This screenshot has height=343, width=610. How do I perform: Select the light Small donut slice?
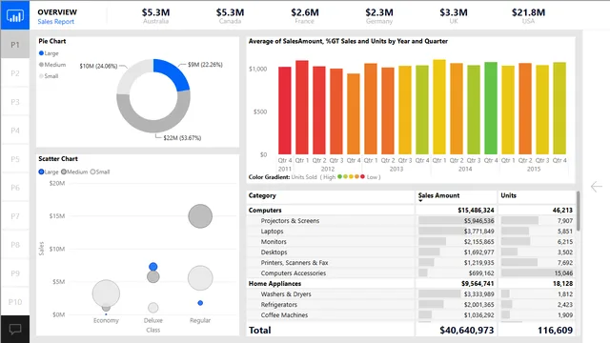pos(132,74)
